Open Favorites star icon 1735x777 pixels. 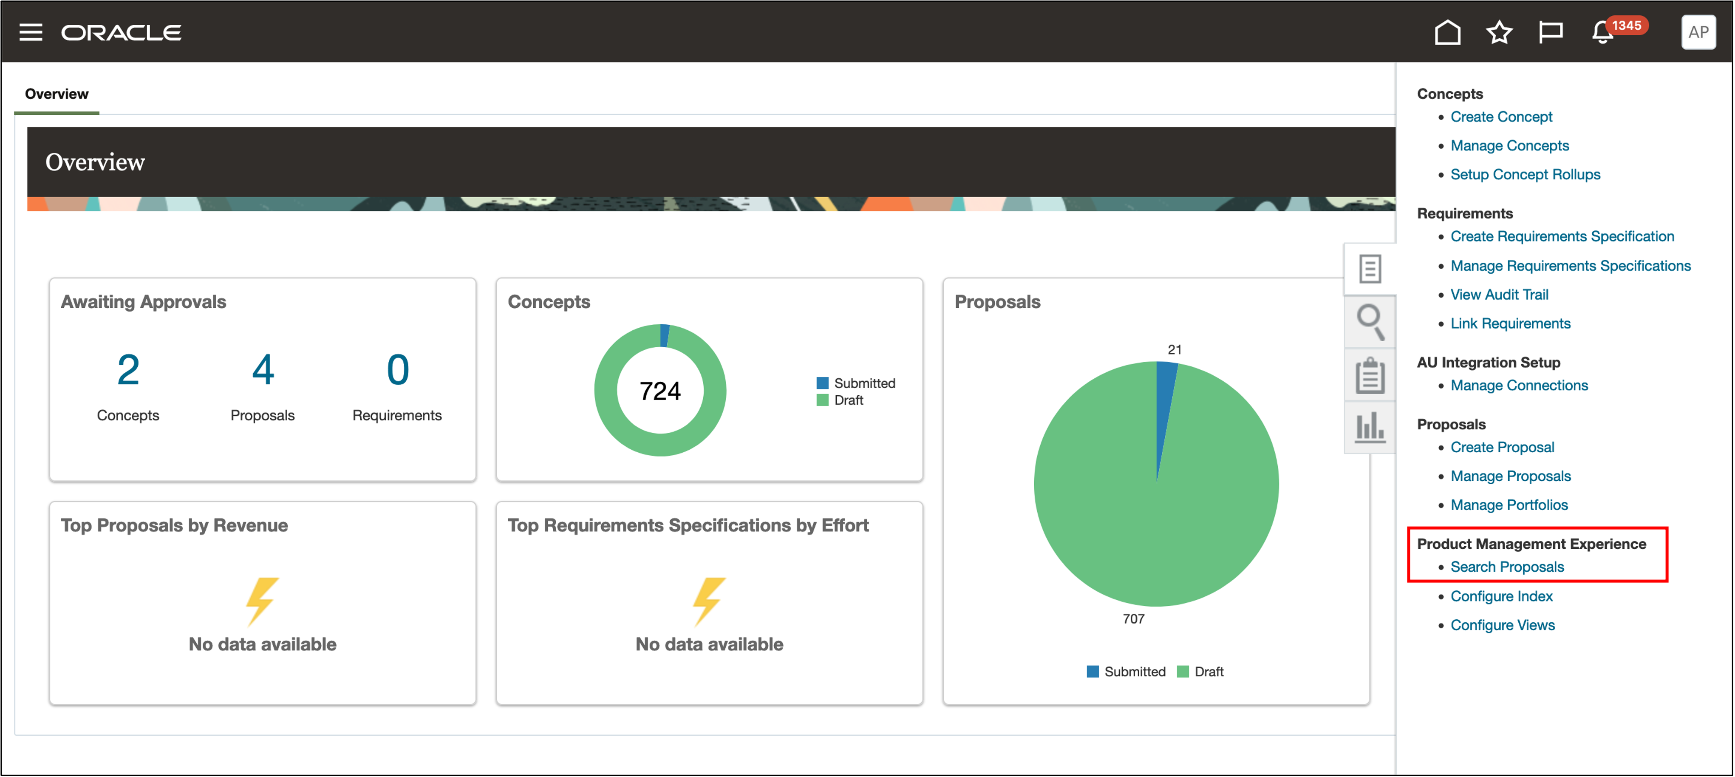click(x=1499, y=32)
